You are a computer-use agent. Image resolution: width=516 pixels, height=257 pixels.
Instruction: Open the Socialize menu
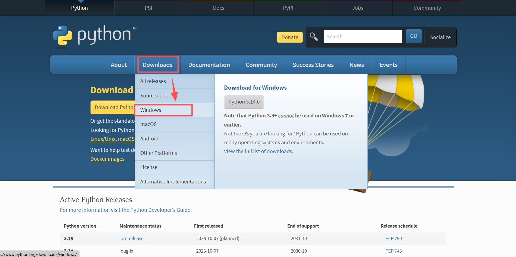[x=440, y=37]
